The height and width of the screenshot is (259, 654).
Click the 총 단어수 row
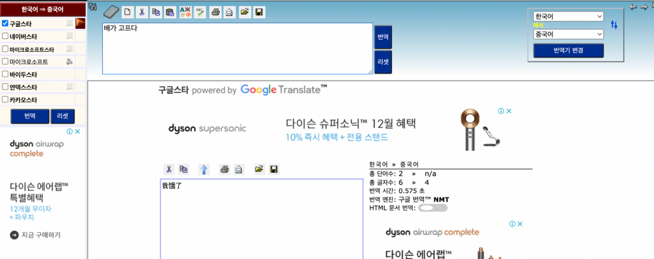click(x=402, y=174)
